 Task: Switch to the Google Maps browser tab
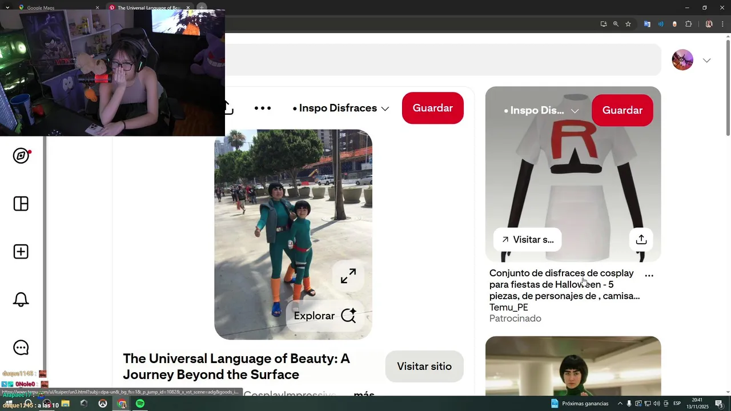tap(57, 8)
